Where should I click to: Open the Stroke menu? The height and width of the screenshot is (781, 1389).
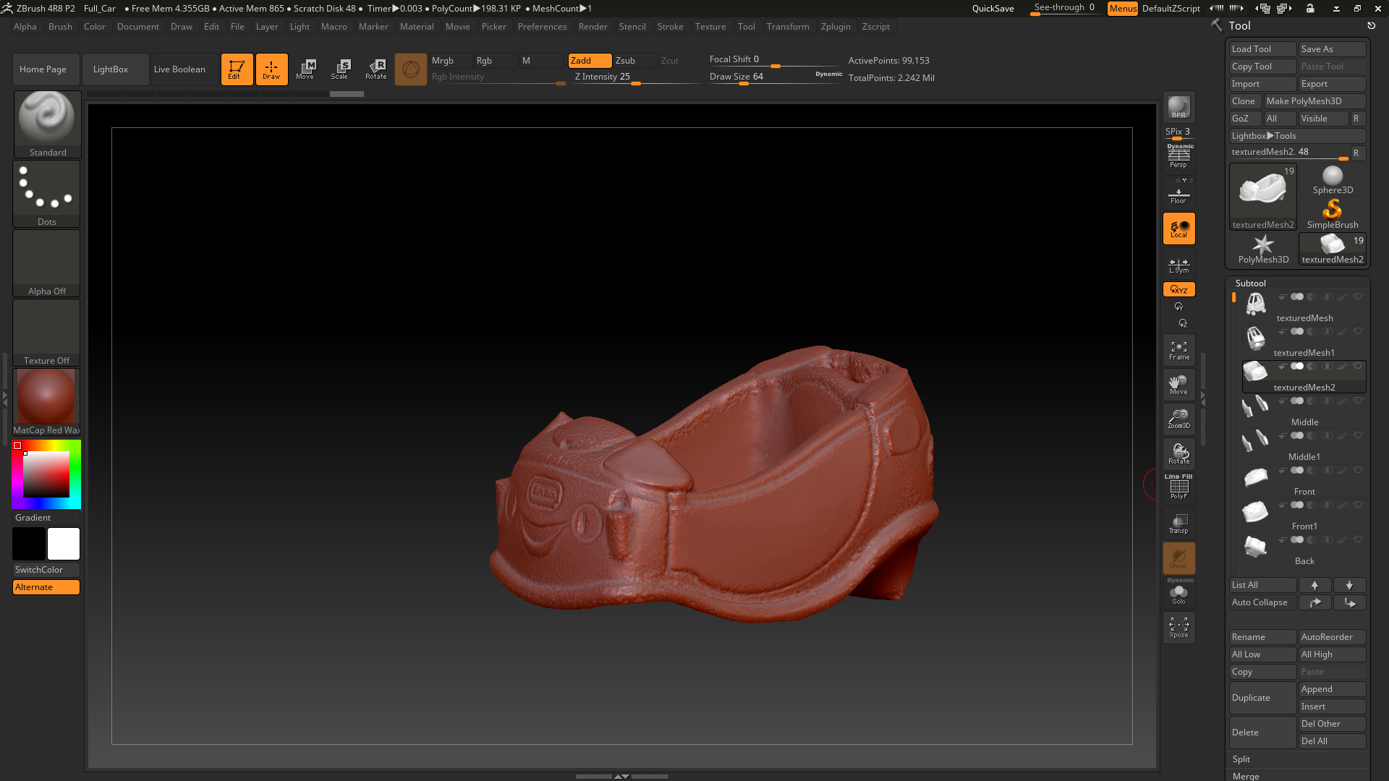click(x=670, y=27)
